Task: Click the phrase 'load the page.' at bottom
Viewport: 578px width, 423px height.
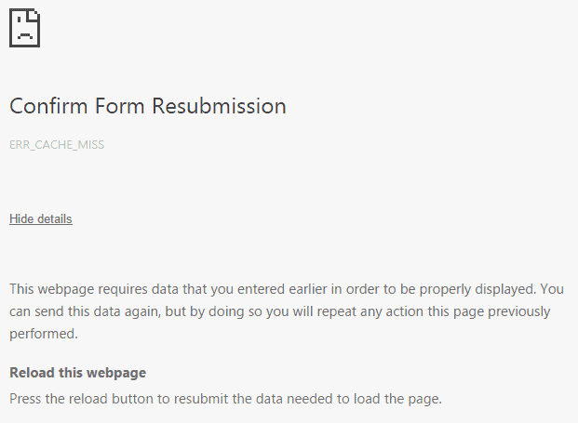Action: tap(397, 399)
